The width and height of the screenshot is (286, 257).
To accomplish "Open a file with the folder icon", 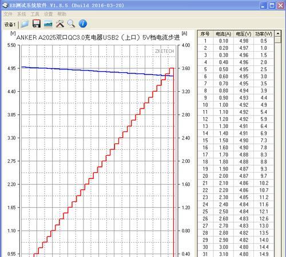I will pos(25,24).
